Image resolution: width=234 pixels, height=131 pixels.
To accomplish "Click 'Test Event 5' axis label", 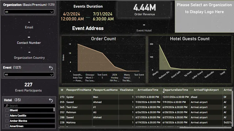I will [102, 76].
